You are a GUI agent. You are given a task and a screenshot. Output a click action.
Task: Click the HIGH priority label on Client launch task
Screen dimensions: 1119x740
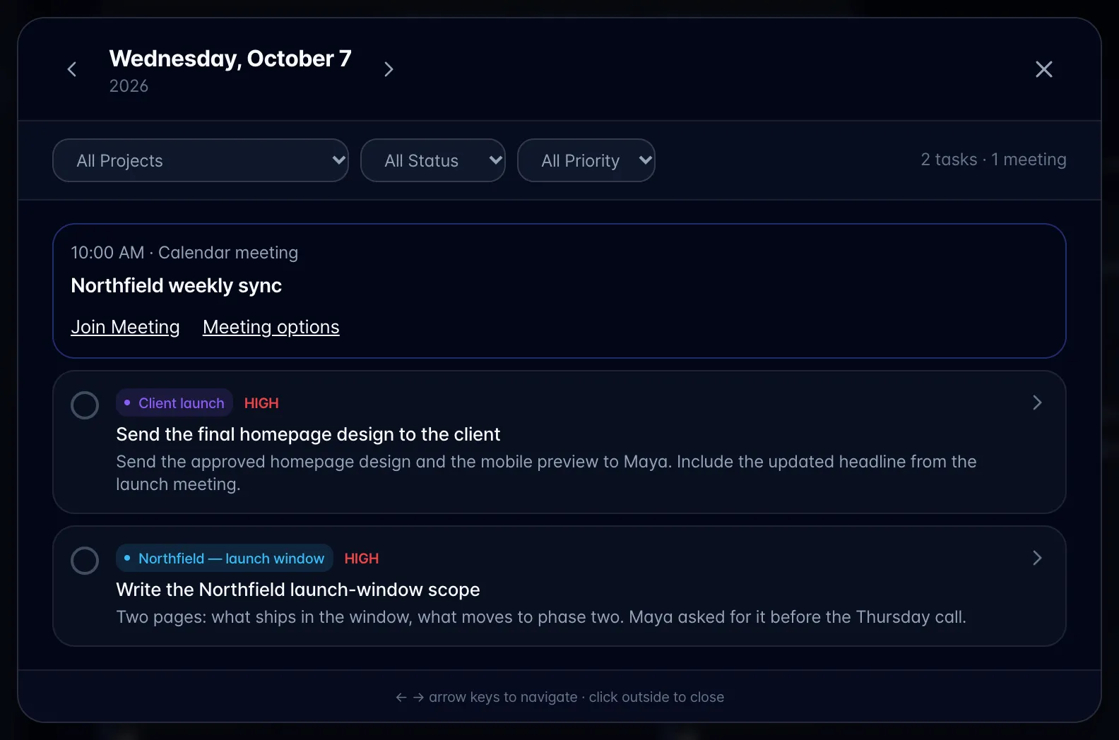point(261,403)
